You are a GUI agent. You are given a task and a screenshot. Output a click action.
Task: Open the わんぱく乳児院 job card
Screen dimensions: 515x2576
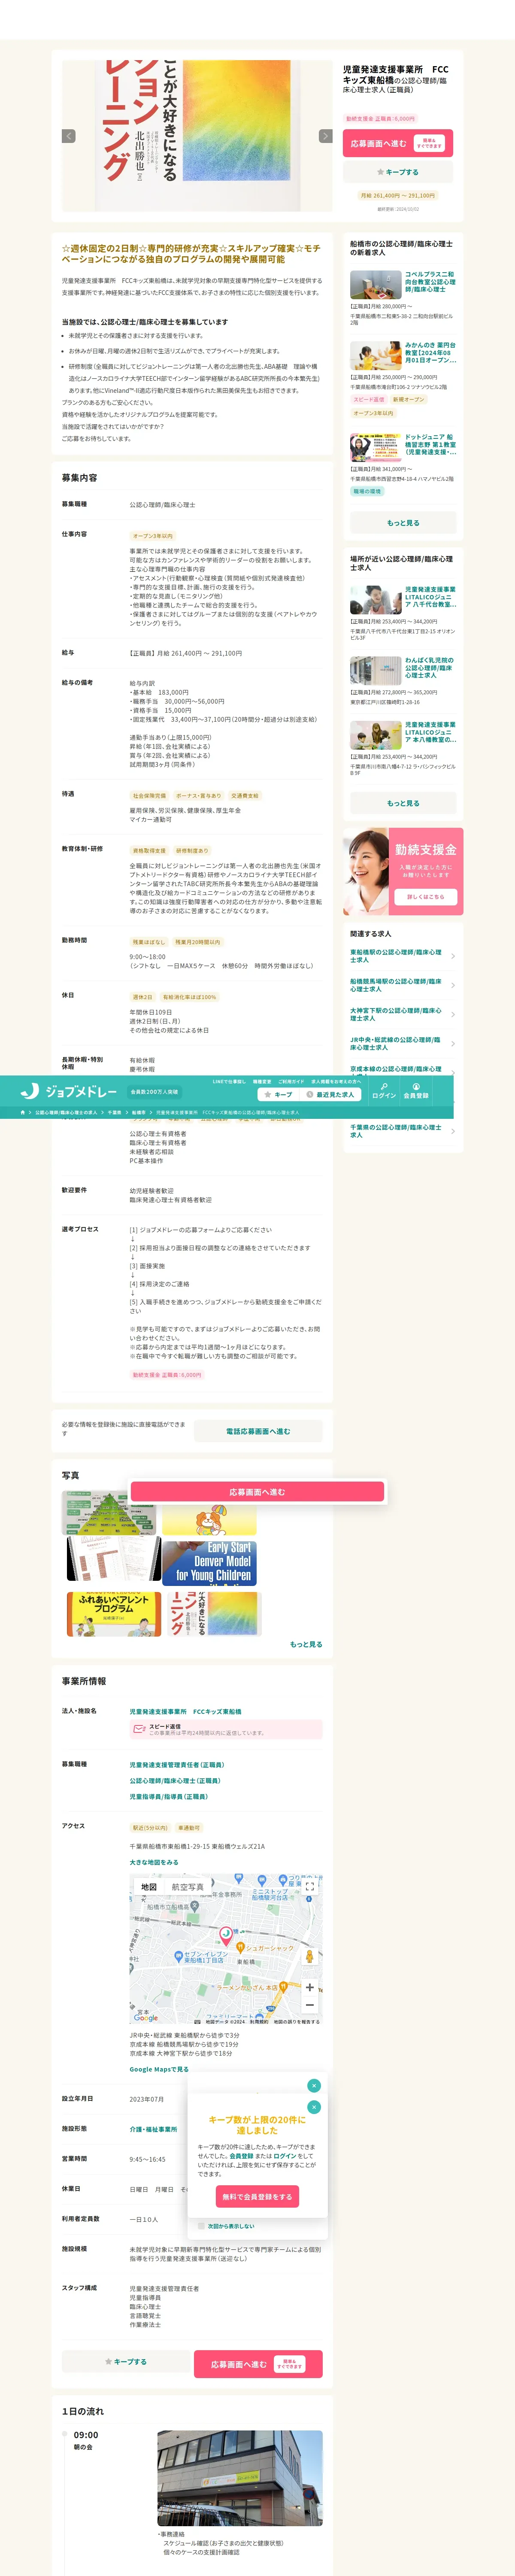click(402, 681)
